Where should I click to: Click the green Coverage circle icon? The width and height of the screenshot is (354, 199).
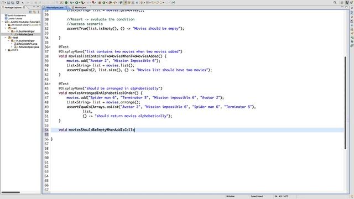pyautogui.click(x=66, y=3)
